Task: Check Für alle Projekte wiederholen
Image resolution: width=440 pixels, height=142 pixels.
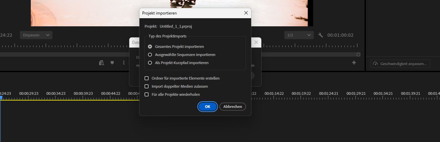Action: pyautogui.click(x=147, y=94)
